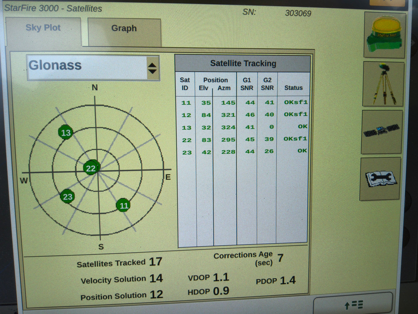Image resolution: width=418 pixels, height=314 pixels.
Task: Click the Position Solution value 12
Action: pyautogui.click(x=156, y=295)
